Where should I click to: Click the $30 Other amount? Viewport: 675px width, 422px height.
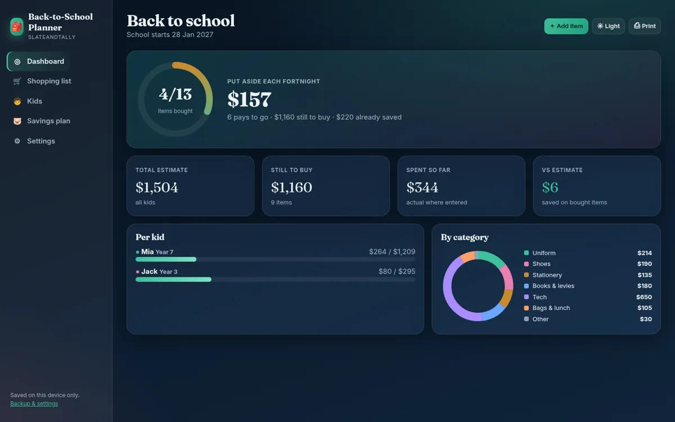646,319
